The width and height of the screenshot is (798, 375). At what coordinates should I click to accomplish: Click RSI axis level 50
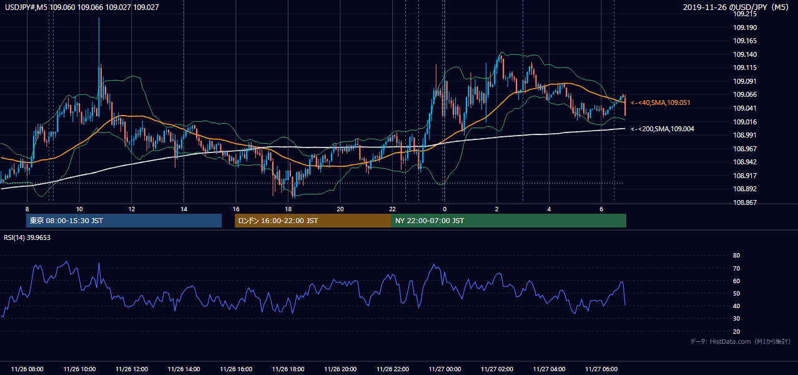click(736, 293)
